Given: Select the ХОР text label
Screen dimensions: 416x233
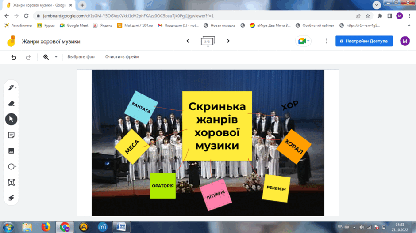Looking at the screenshot, I should pos(290,105).
